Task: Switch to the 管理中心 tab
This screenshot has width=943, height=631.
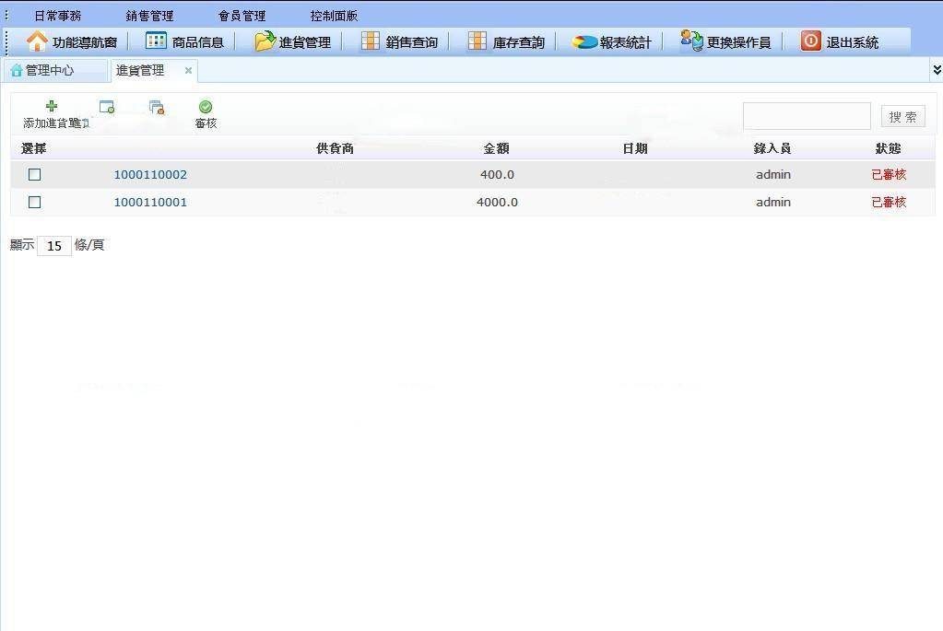Action: click(54, 70)
